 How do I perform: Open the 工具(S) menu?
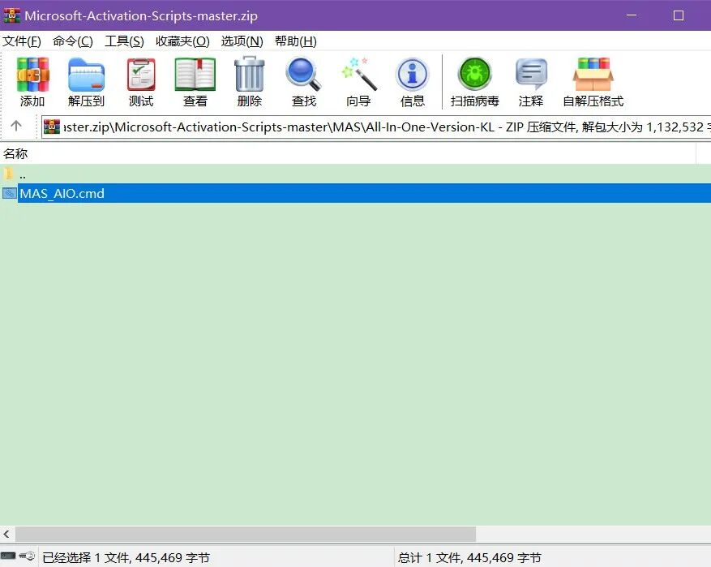(x=124, y=41)
